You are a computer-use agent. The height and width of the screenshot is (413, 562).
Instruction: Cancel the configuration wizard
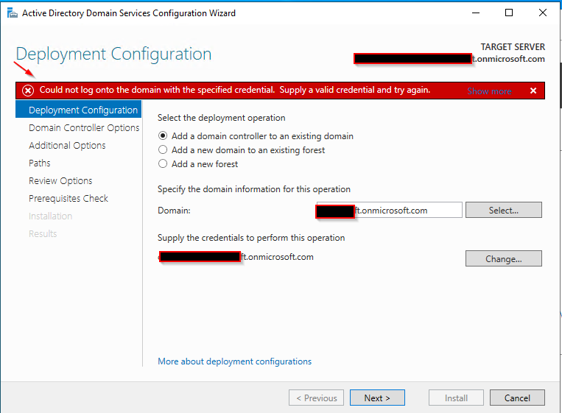[517, 398]
